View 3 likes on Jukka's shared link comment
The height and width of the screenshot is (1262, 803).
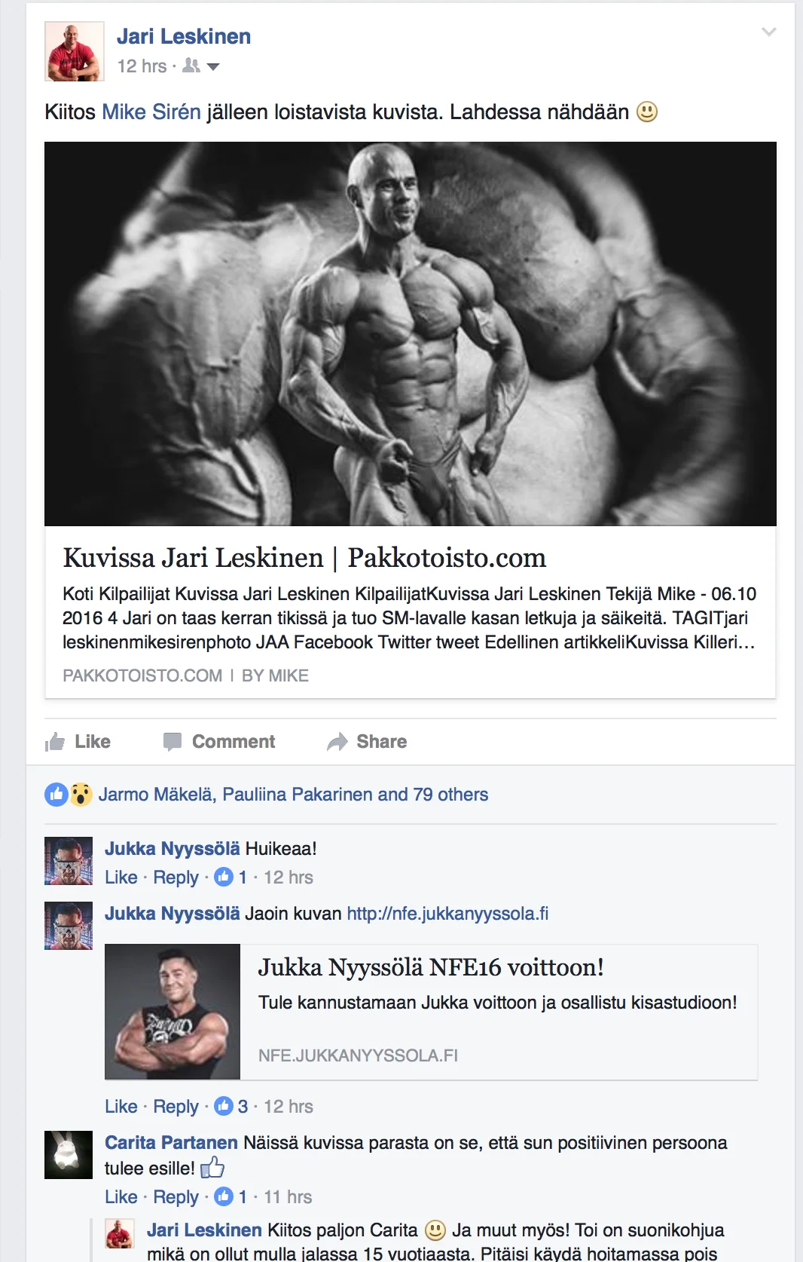pyautogui.click(x=232, y=1107)
